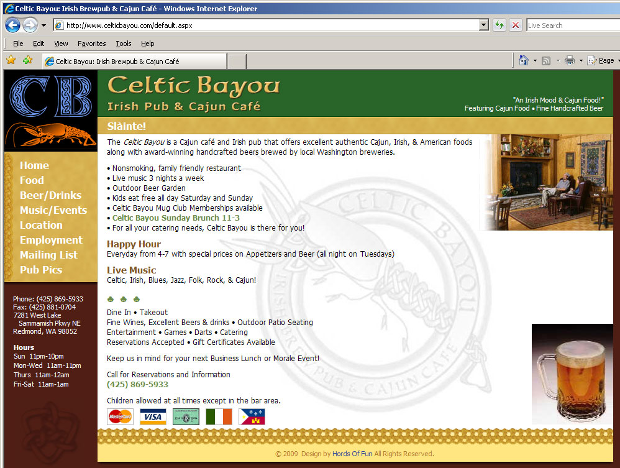Screen dimensions: 620x468
Task: Click the (425) 869-5933 reservations number
Action: [137, 385]
